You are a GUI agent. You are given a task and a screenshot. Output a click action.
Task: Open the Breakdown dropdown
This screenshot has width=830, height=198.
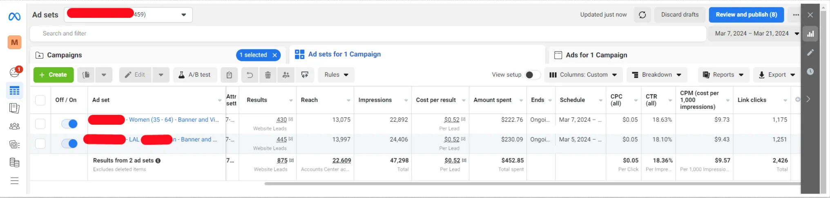point(657,75)
